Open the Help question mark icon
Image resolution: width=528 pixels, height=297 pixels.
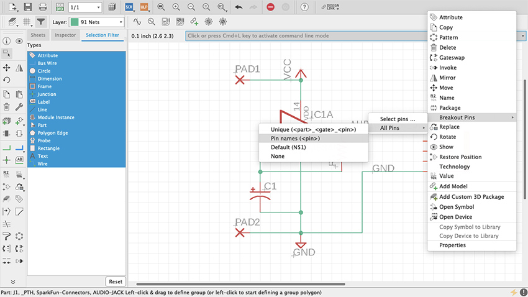coord(304,7)
